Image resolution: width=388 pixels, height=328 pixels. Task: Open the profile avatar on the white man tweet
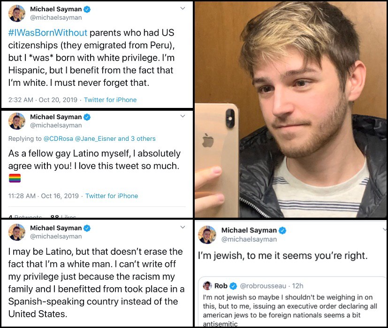click(x=17, y=232)
